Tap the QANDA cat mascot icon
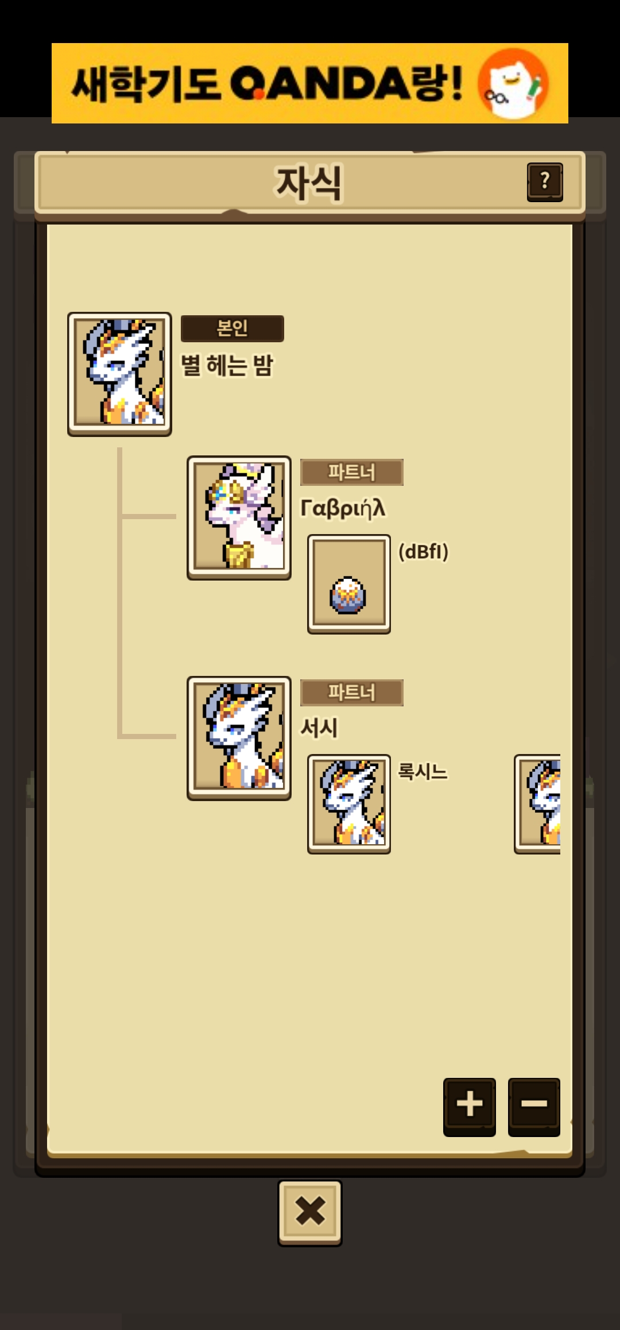 (513, 84)
